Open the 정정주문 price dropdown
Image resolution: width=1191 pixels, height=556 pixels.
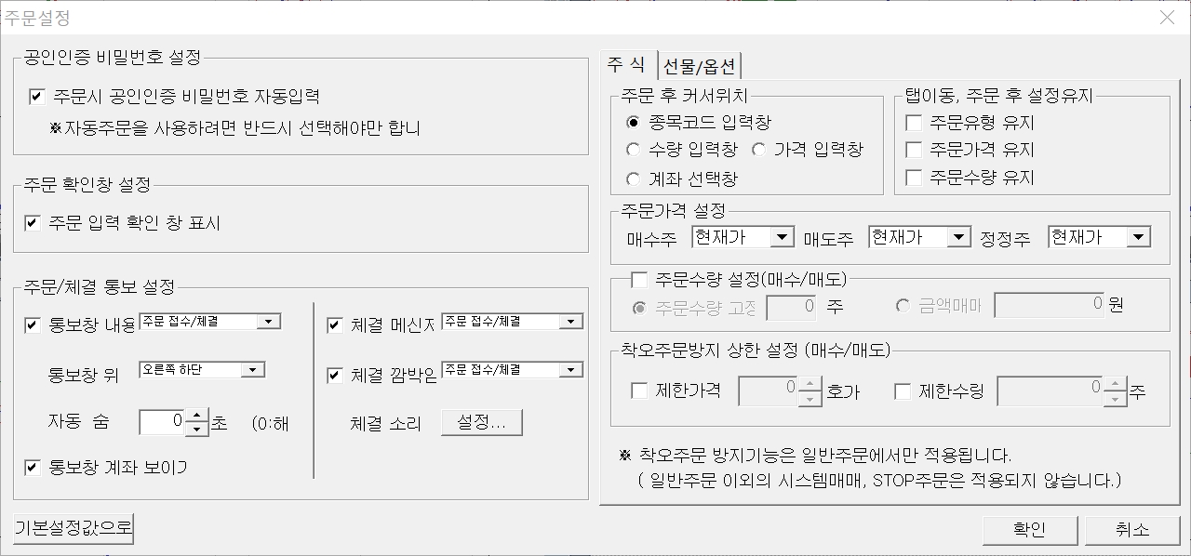[x=1138, y=237]
